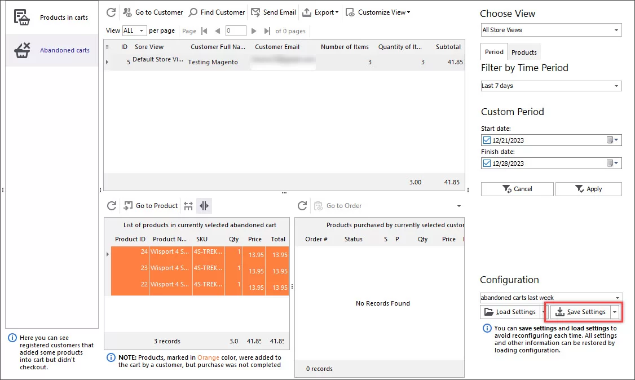Open the Last 7 days period dropdown
This screenshot has height=380, width=635.
551,86
